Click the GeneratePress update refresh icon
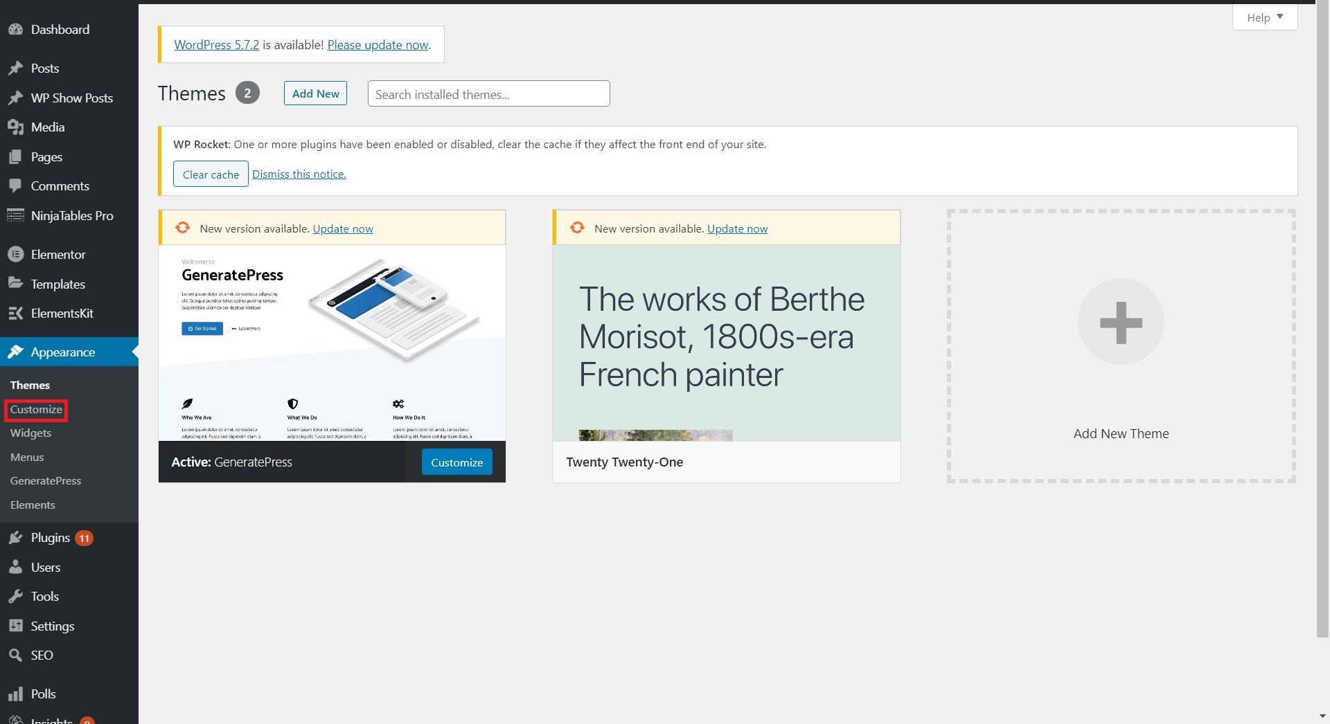This screenshot has width=1330, height=724. click(x=182, y=228)
